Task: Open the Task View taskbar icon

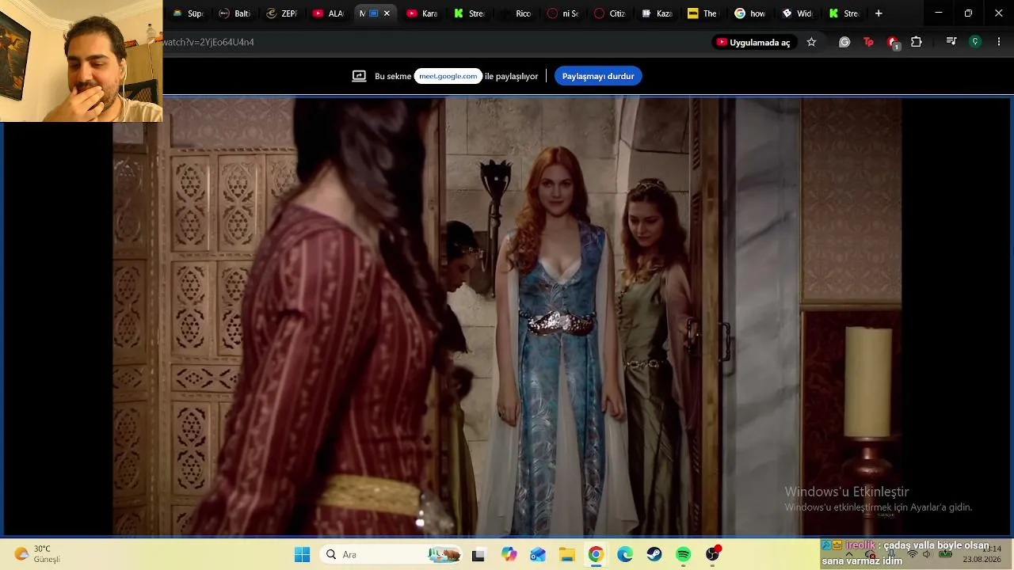Action: tap(478, 555)
